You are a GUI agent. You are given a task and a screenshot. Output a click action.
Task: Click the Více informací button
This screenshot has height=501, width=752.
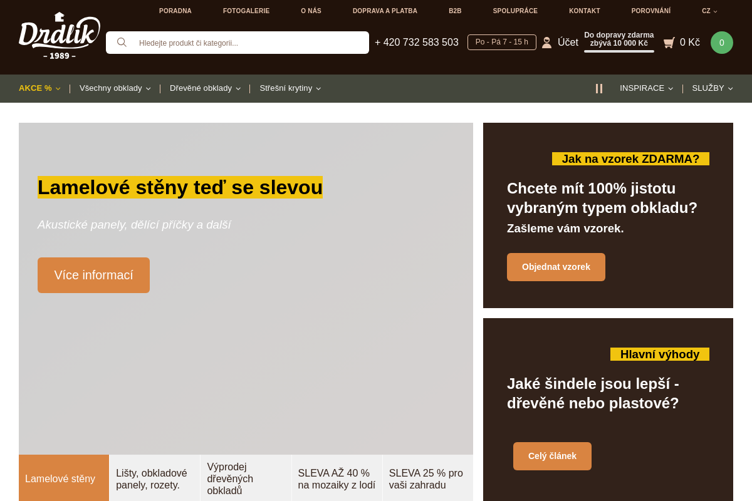coord(93,275)
